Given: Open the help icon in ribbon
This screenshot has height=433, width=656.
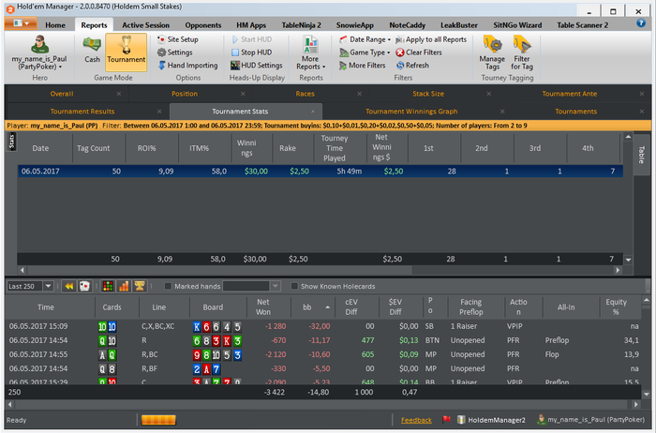Looking at the screenshot, I should click(641, 23).
